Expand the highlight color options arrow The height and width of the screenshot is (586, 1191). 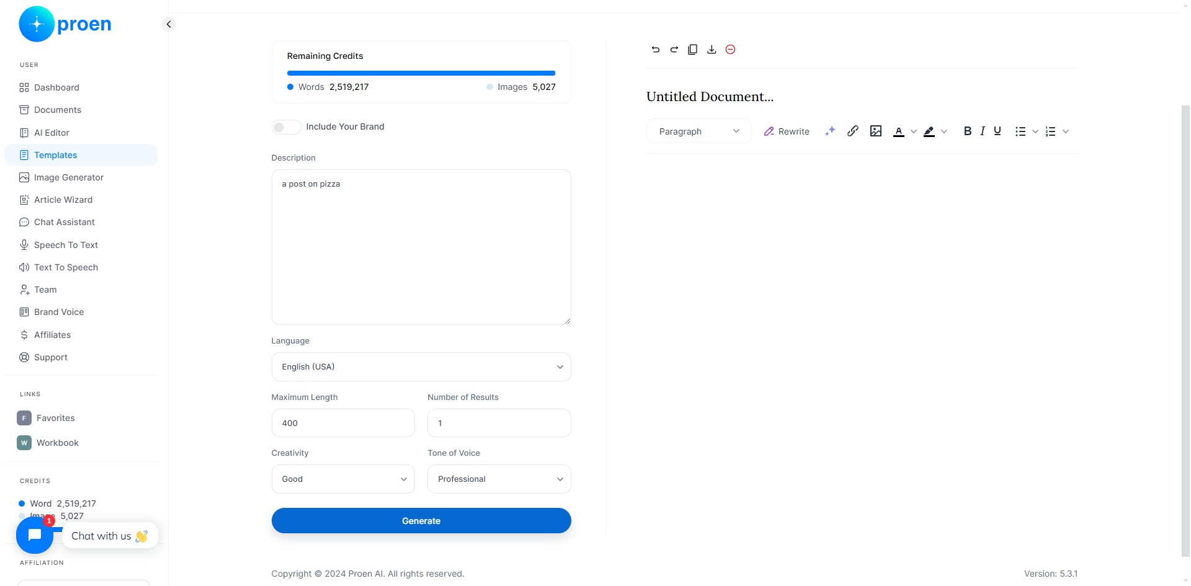(944, 131)
